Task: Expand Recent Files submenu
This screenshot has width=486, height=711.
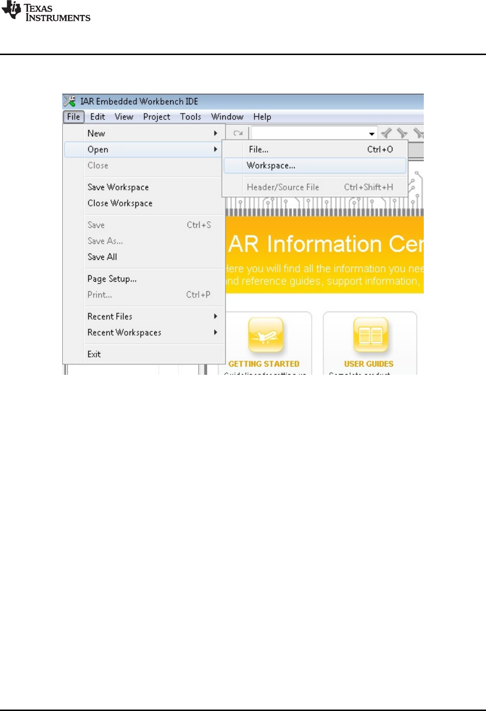Action: [144, 316]
